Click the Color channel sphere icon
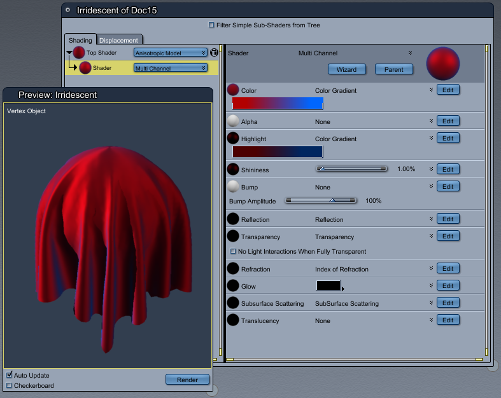The height and width of the screenshot is (398, 501). pyautogui.click(x=233, y=90)
